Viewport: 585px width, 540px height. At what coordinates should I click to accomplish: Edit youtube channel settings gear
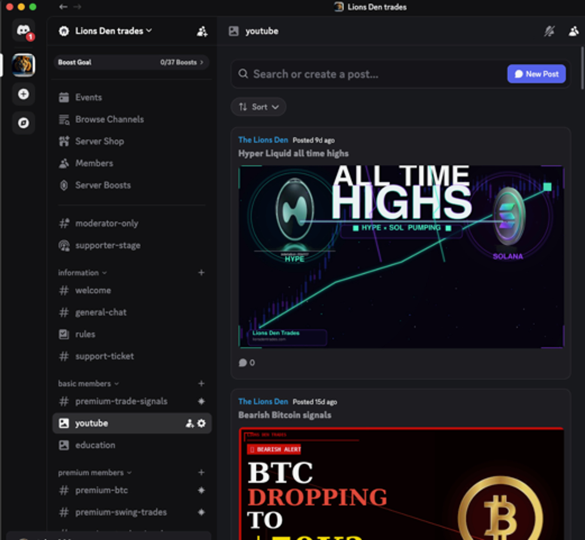point(201,423)
